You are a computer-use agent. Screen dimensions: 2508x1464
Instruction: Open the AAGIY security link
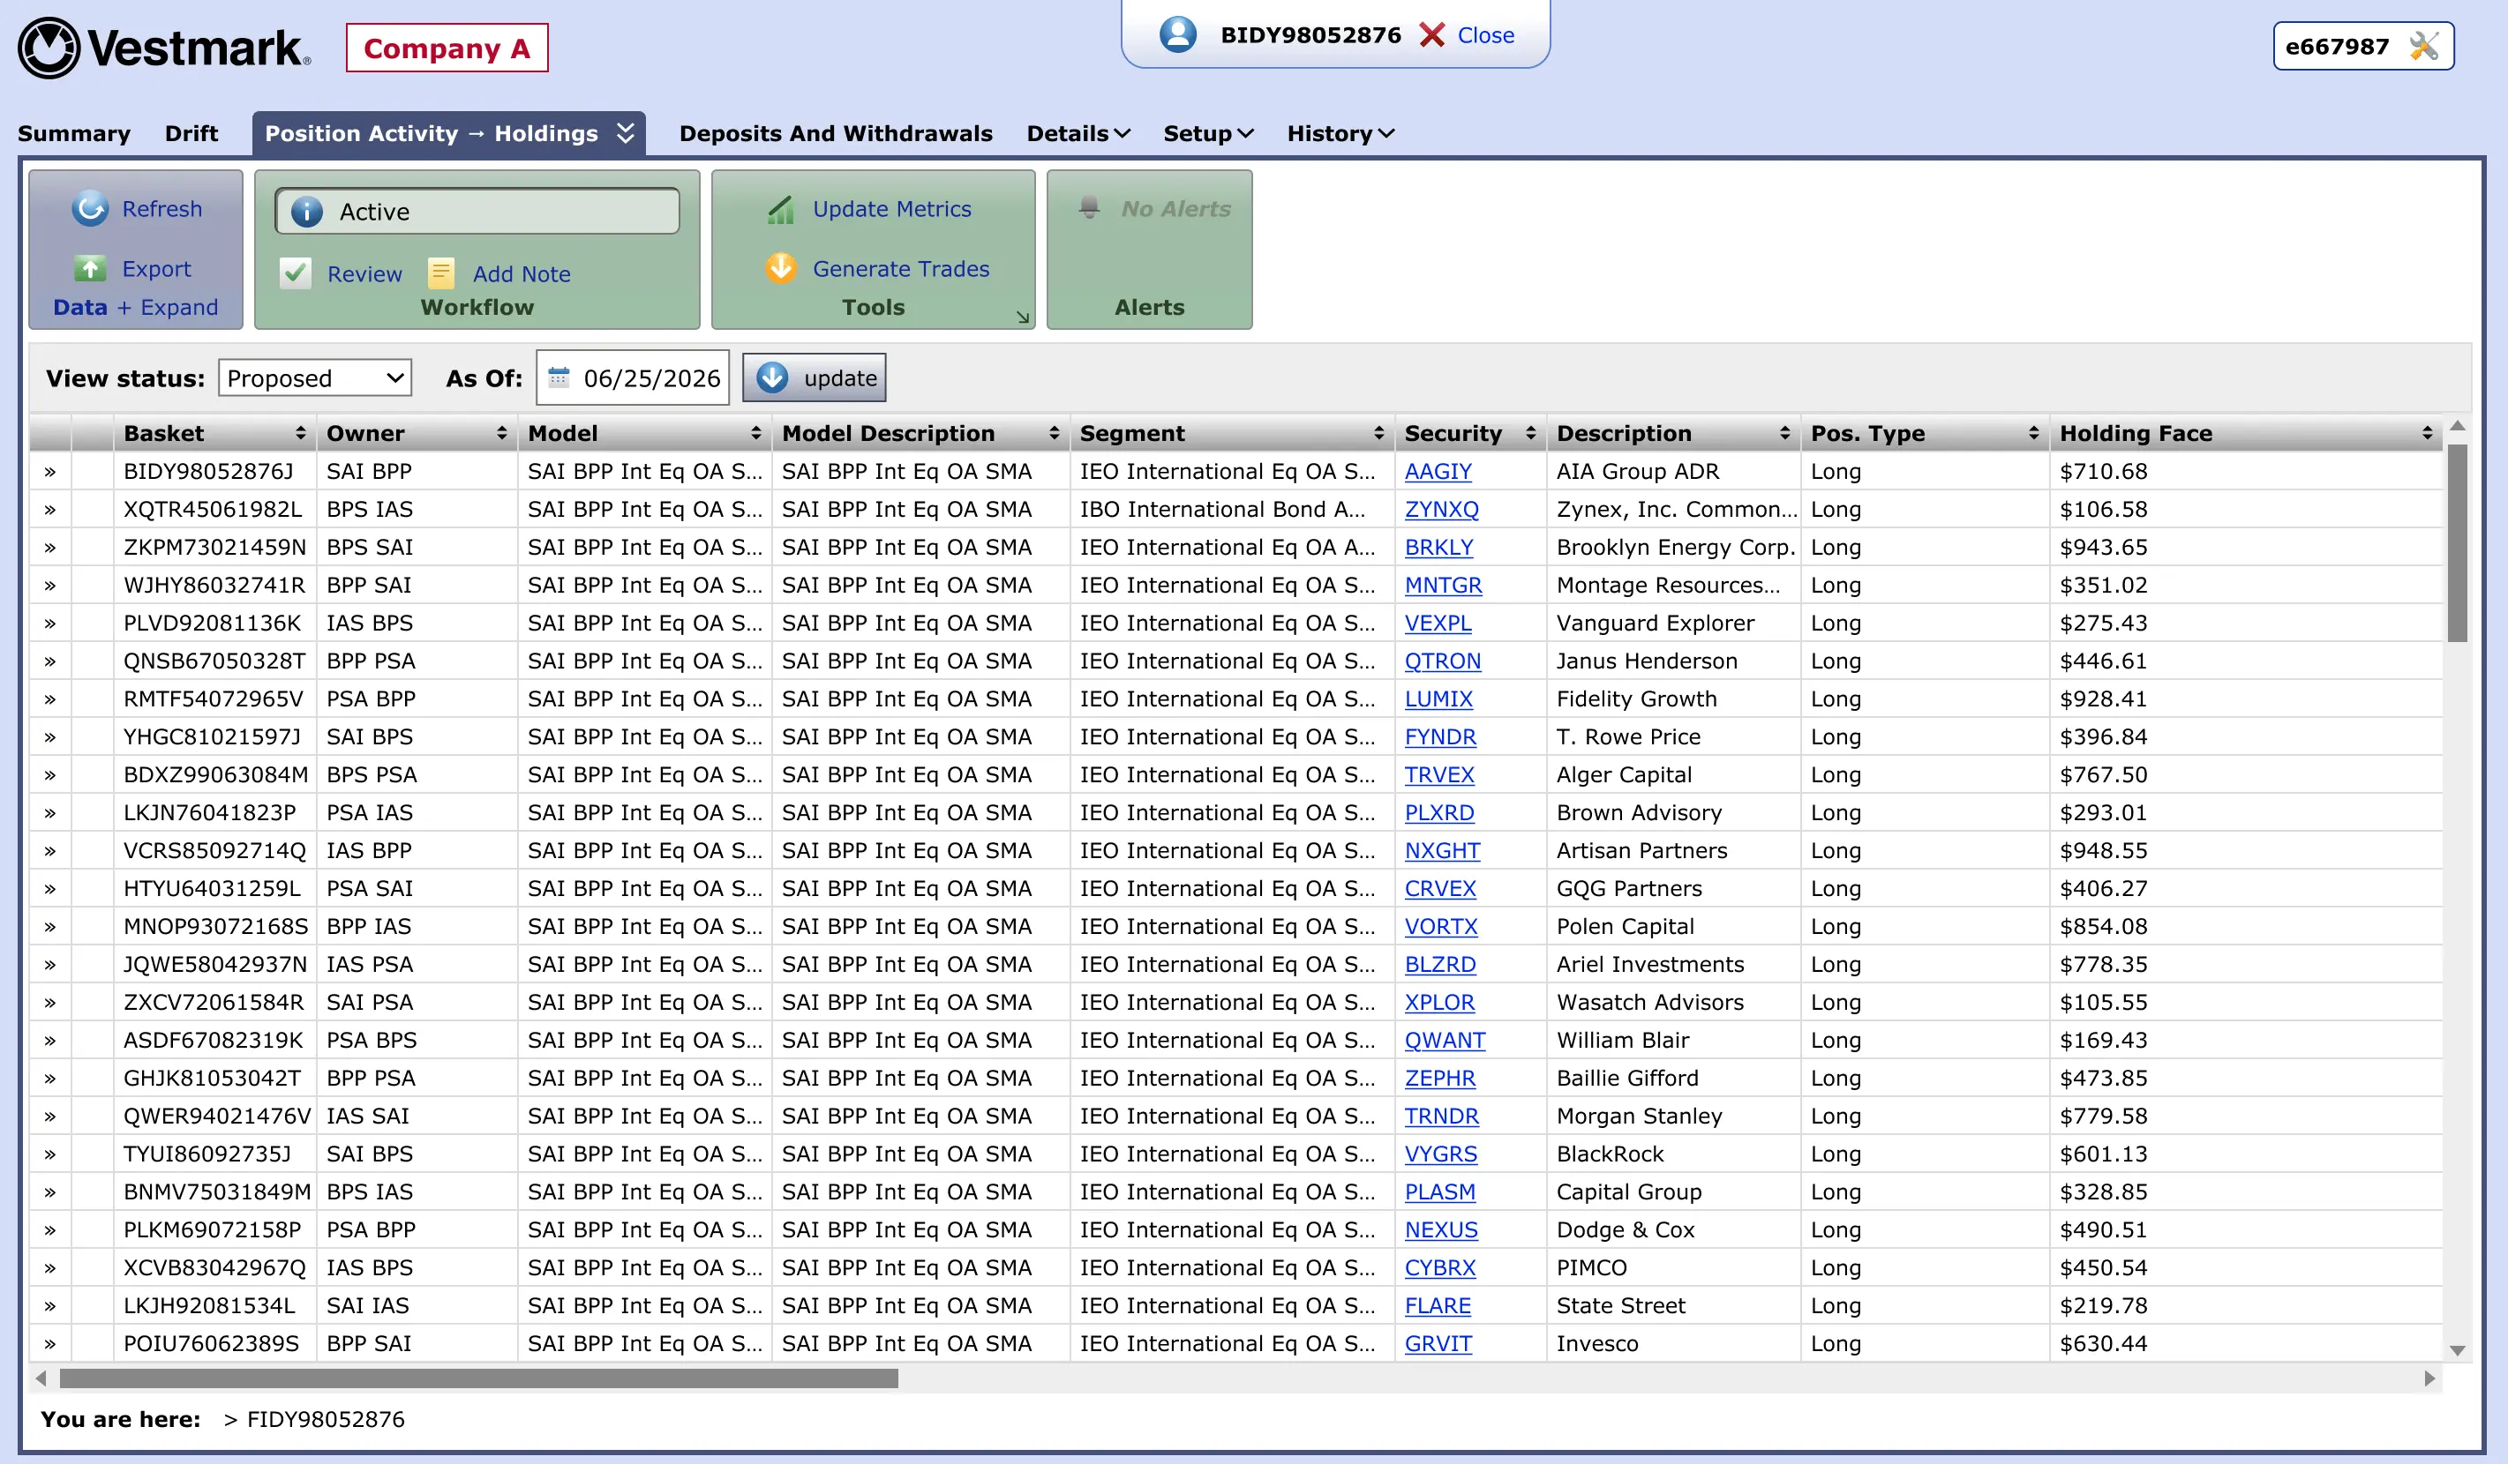pyautogui.click(x=1438, y=472)
